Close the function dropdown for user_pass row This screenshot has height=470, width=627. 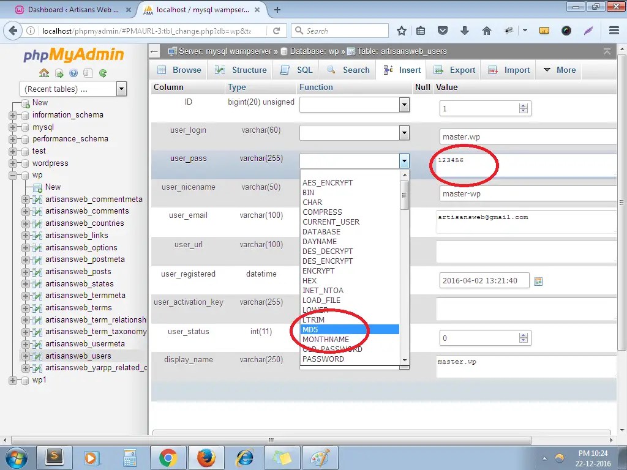tap(404, 161)
